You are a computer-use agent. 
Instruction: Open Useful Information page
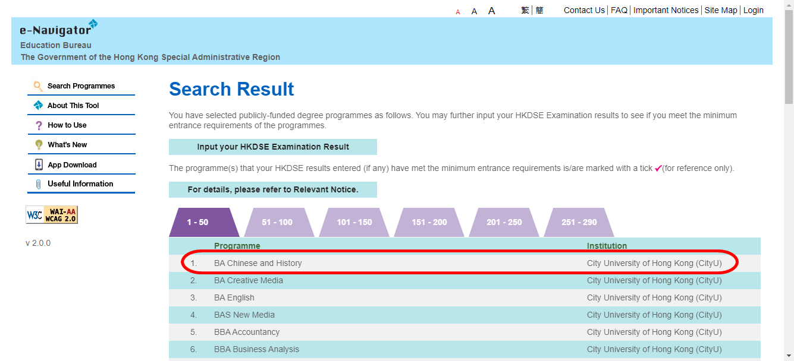[x=81, y=184]
